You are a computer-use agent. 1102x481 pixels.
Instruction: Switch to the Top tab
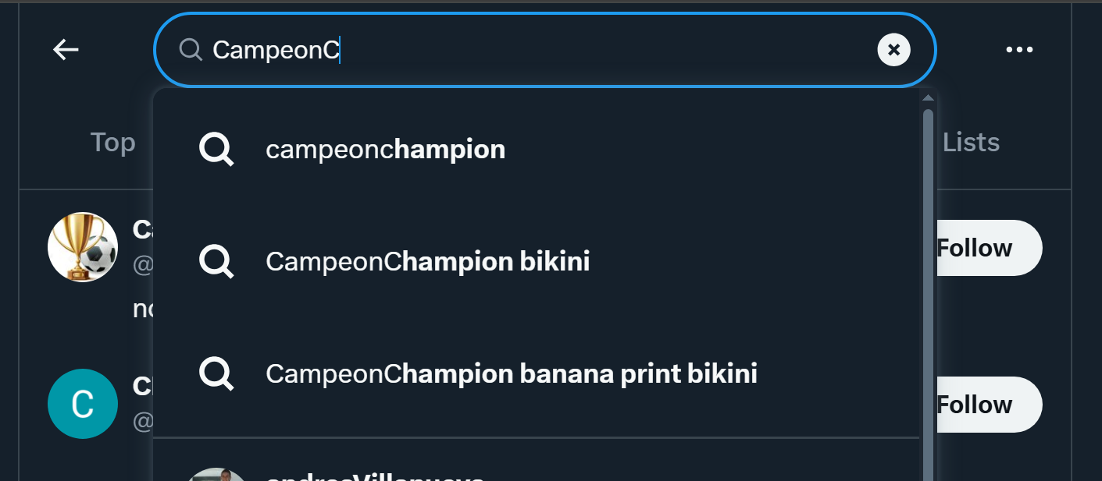click(x=112, y=143)
